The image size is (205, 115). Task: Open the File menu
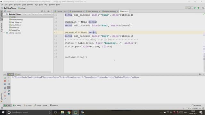click(2, 5)
